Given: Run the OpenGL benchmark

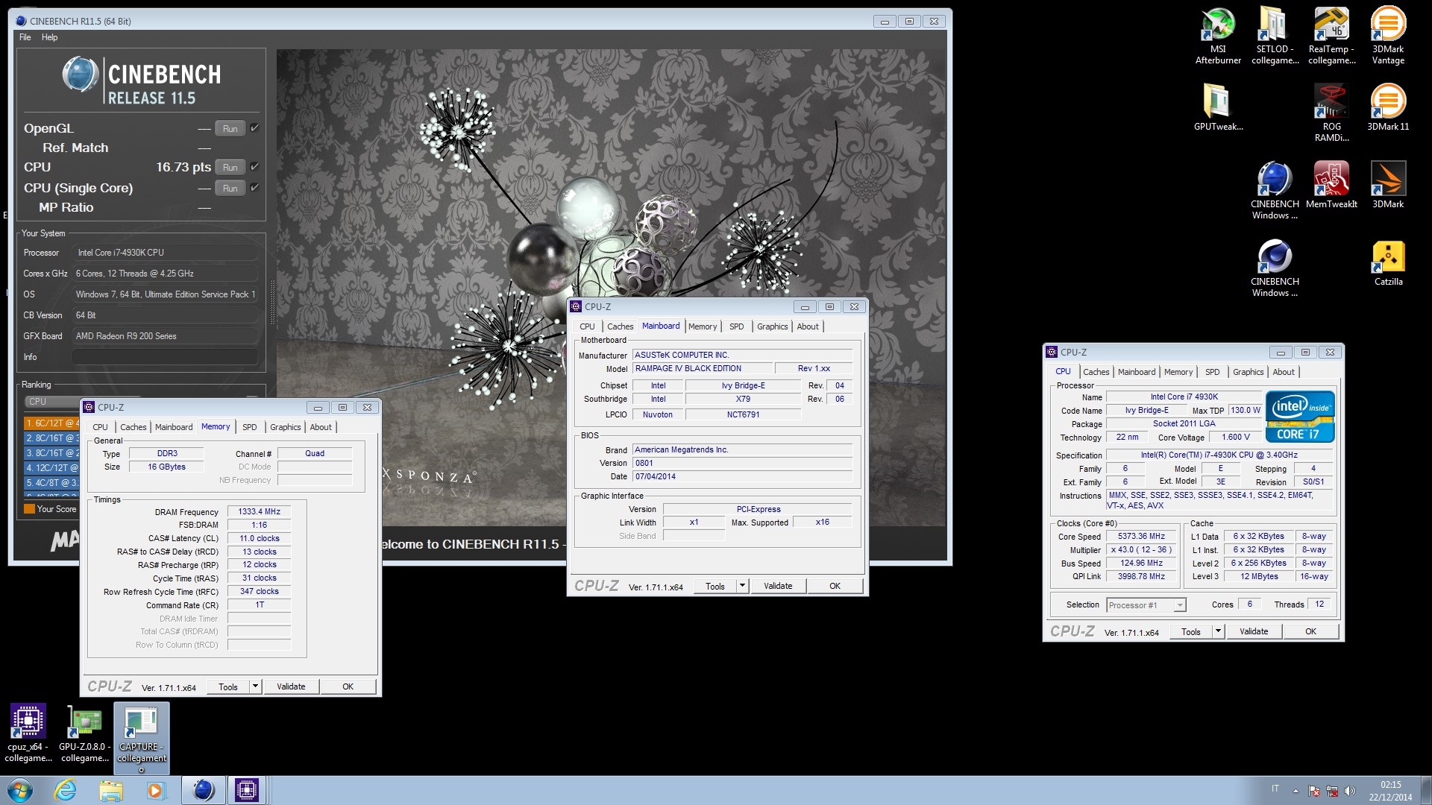Looking at the screenshot, I should (230, 129).
